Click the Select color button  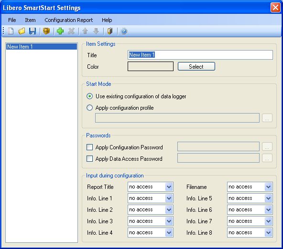(x=196, y=66)
